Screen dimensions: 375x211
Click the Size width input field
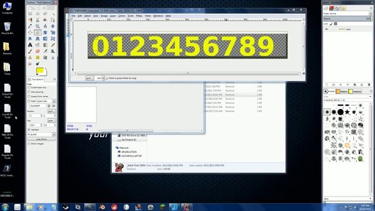(35, 125)
